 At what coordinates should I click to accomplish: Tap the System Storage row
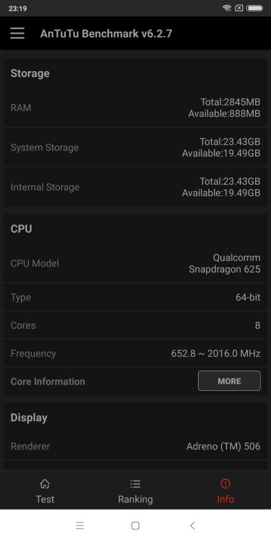click(x=136, y=147)
